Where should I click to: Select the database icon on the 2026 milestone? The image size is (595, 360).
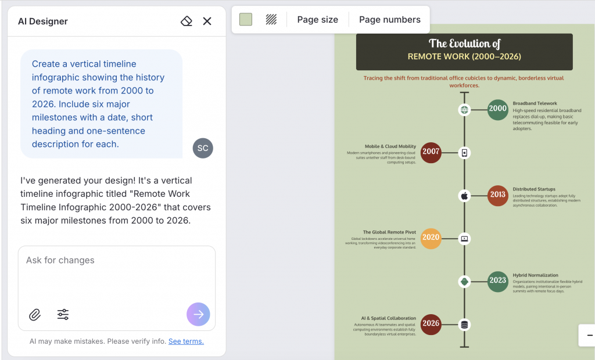(464, 325)
